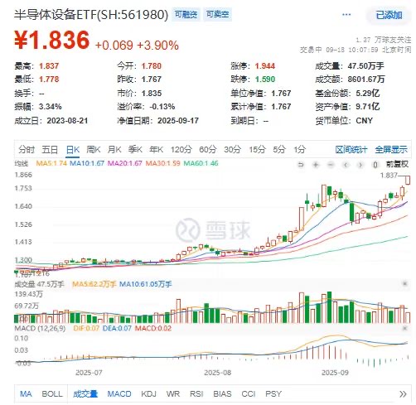The image size is (416, 405).
Task: Move chart right with the right-arrow icon
Action: pos(360,165)
